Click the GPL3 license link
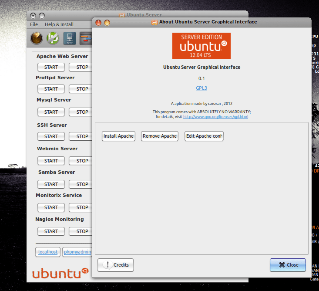 click(201, 88)
